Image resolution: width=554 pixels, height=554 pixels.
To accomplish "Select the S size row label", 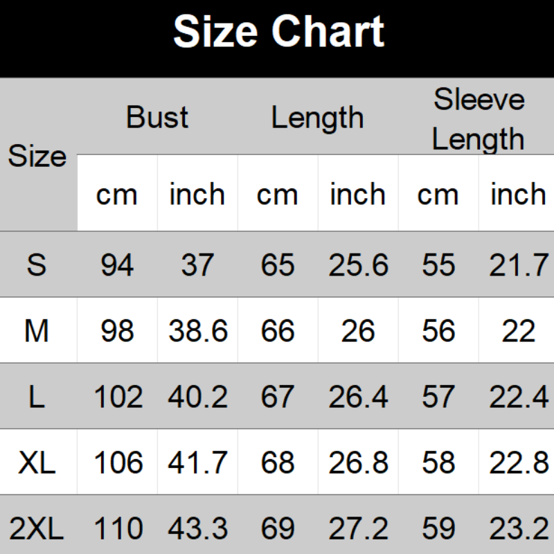I will tap(37, 265).
